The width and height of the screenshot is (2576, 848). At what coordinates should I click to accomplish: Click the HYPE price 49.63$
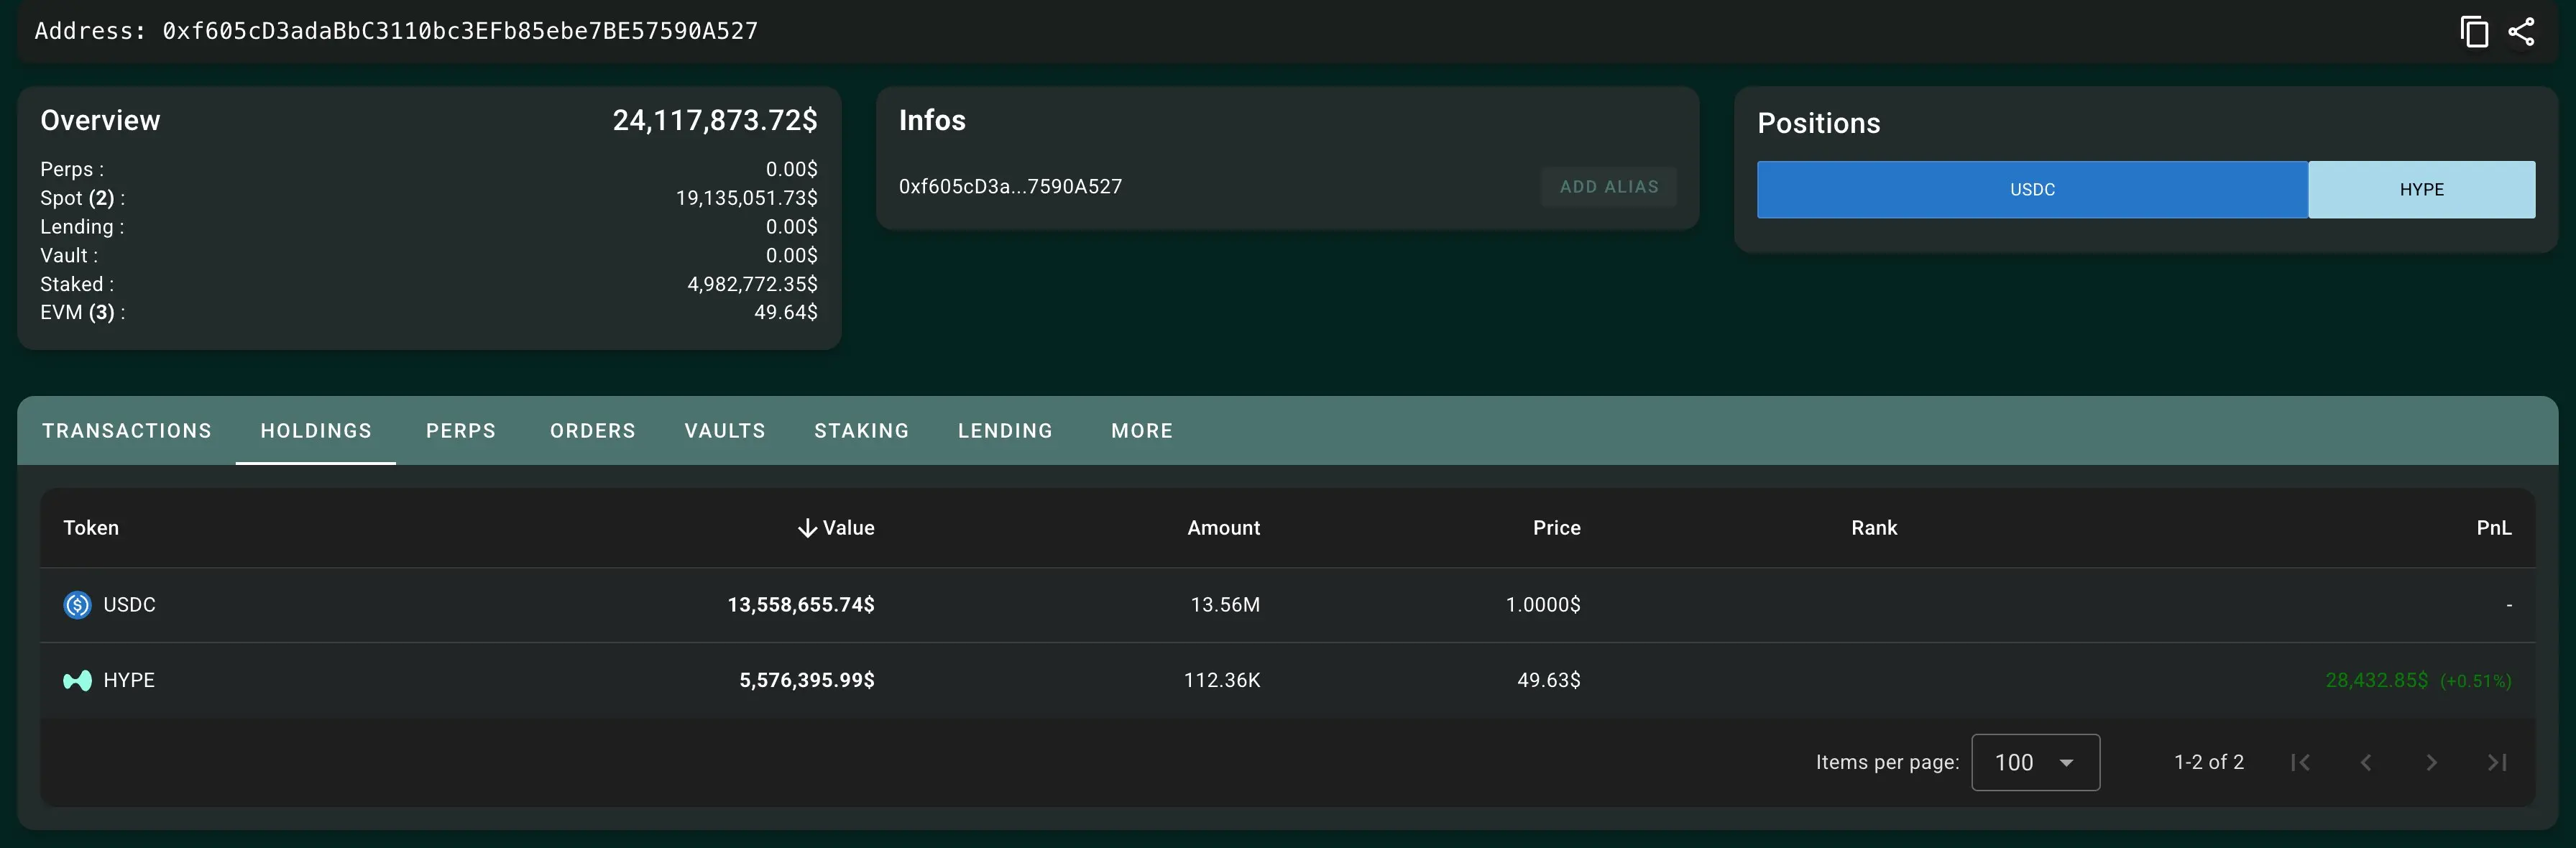click(1549, 681)
